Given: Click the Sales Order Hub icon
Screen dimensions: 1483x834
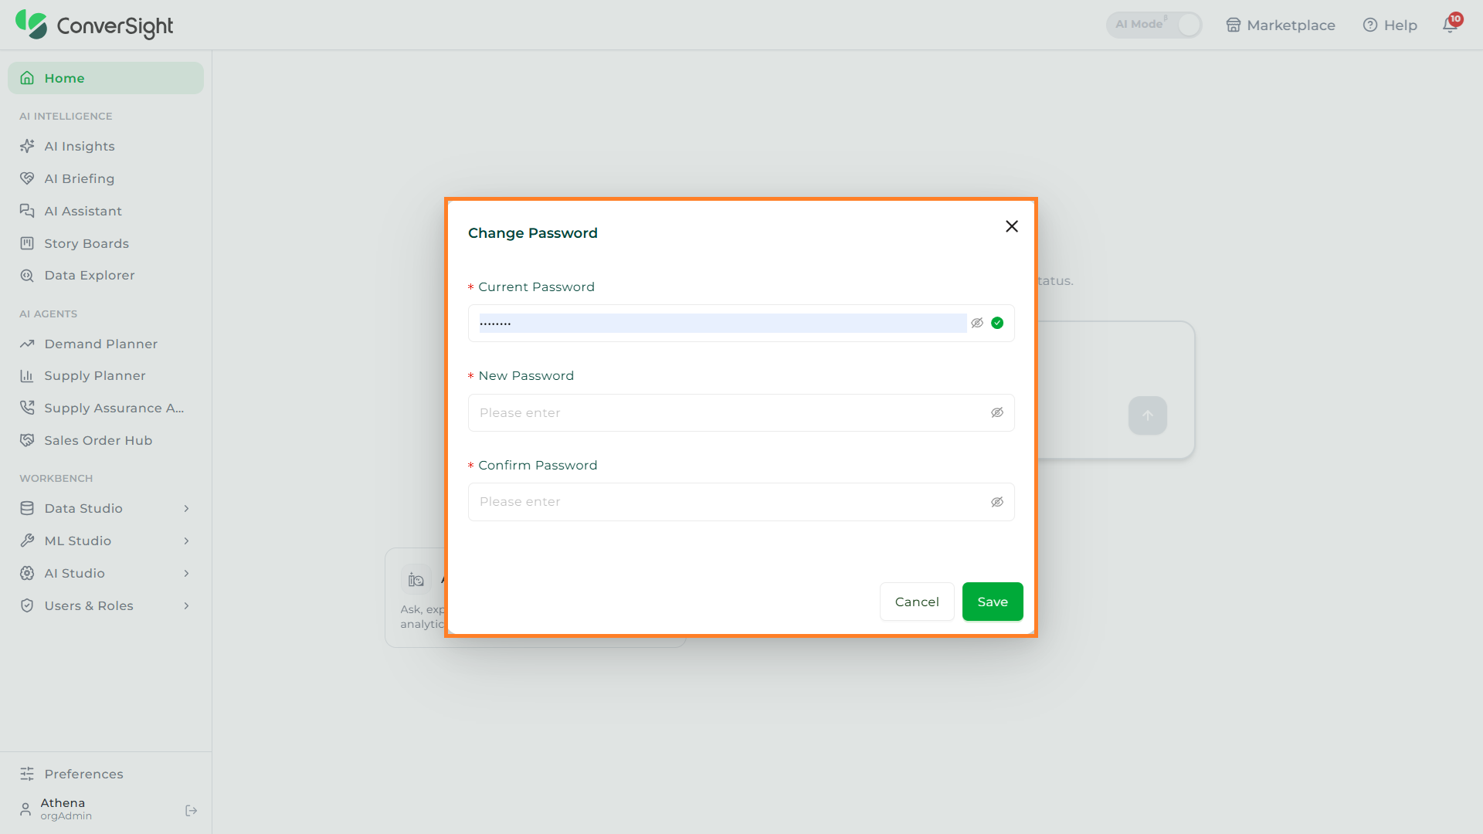Looking at the screenshot, I should (x=27, y=440).
